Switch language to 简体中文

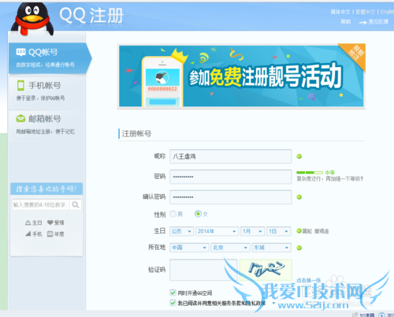click(x=340, y=12)
